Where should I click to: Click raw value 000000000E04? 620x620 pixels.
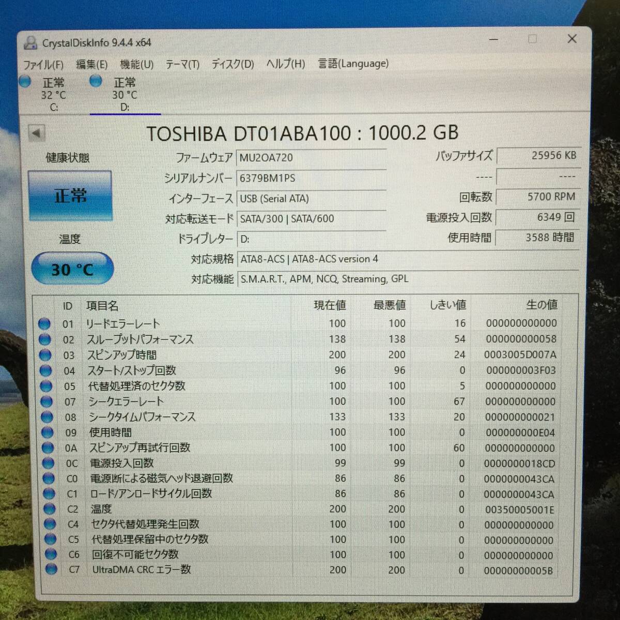[520, 432]
